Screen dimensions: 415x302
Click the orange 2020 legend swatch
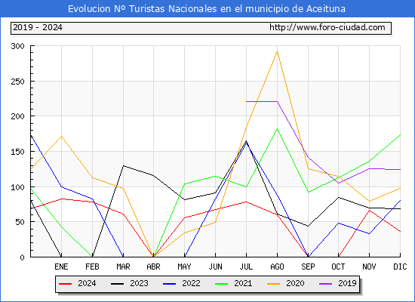coord(274,284)
